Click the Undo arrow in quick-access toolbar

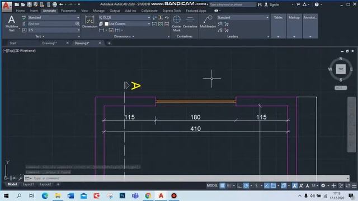(61, 4)
